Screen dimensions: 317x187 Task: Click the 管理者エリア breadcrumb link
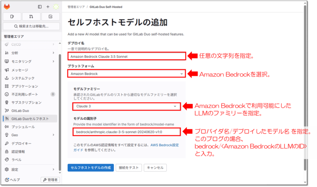(76, 7)
